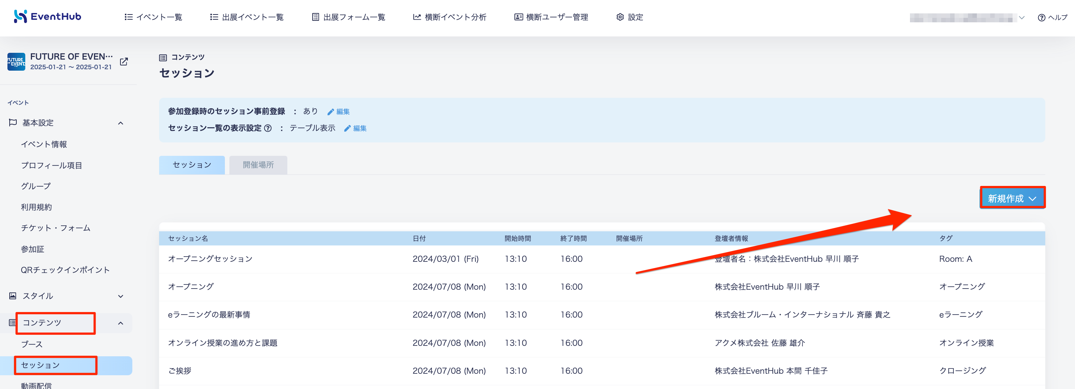Click the コンテンツ breadcrumb icon above セッション
This screenshot has height=389, width=1075.
[x=163, y=58]
